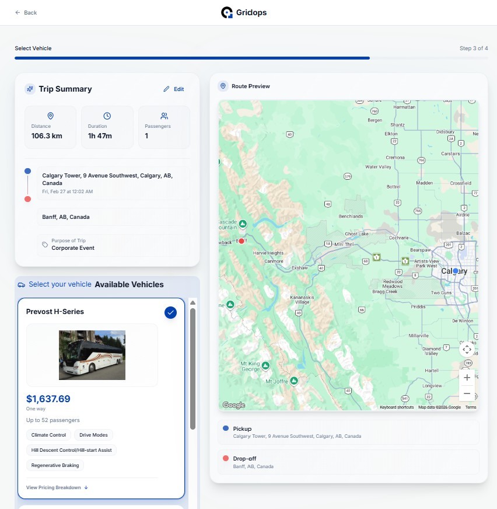
Task: Click the Cochrane label on the map
Action: point(398,238)
